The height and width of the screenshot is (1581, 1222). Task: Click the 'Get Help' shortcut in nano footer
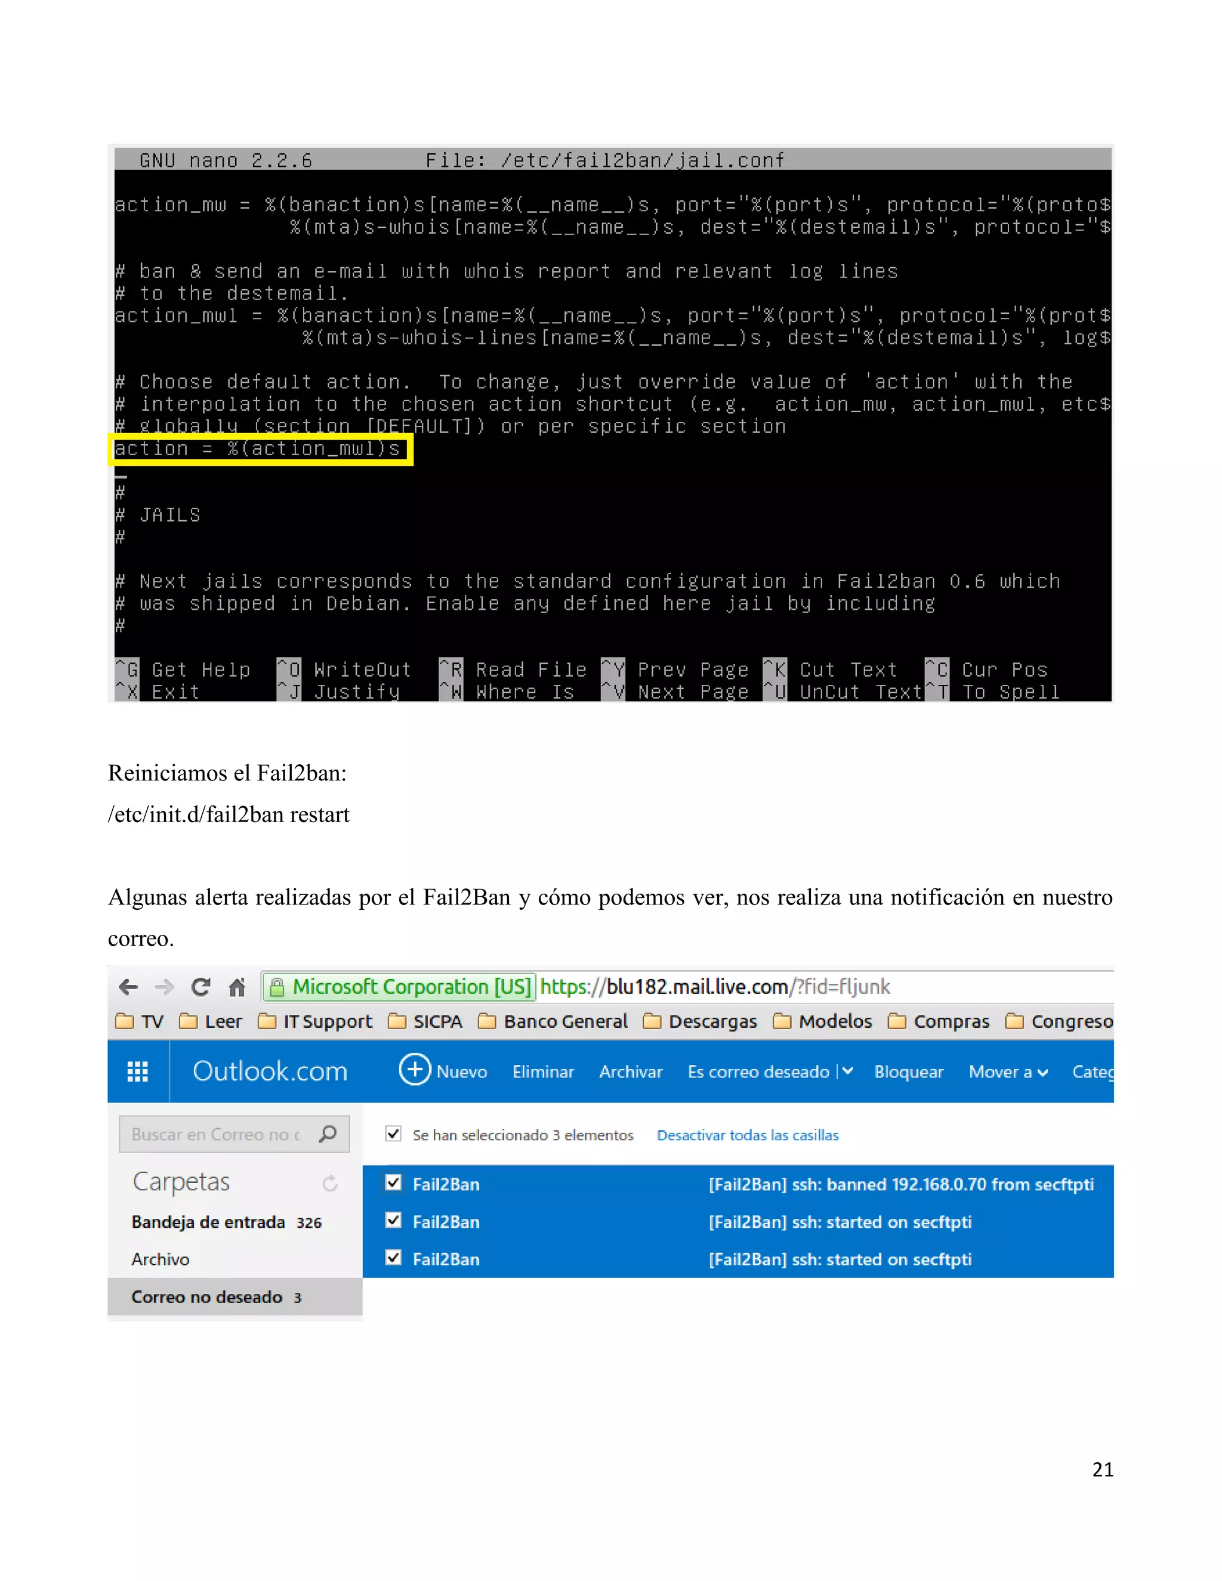click(200, 669)
